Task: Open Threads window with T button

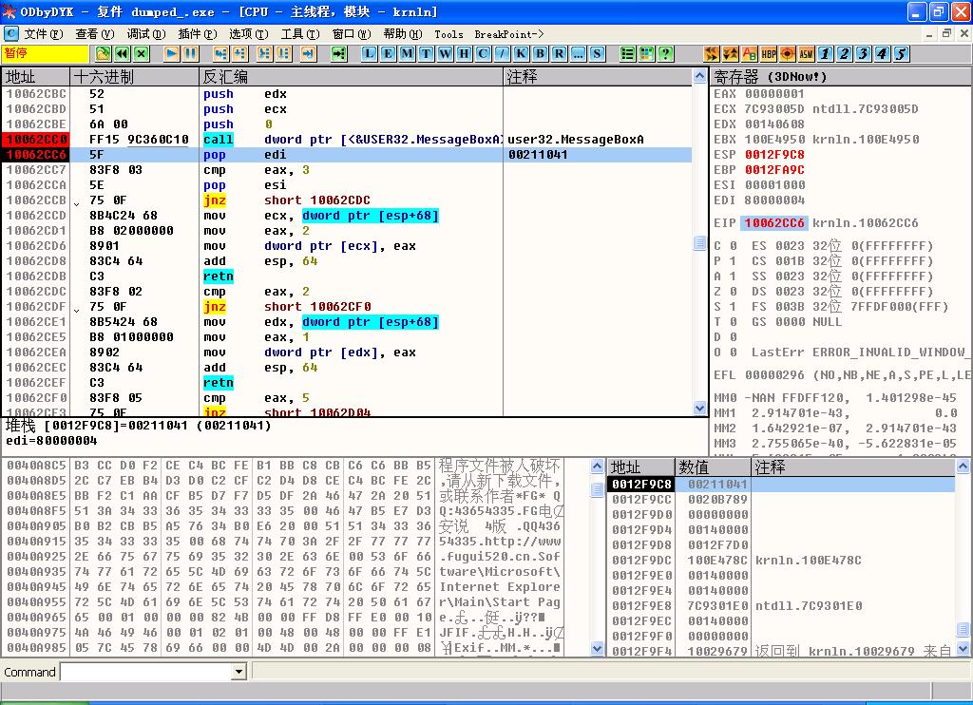Action: pyautogui.click(x=427, y=54)
